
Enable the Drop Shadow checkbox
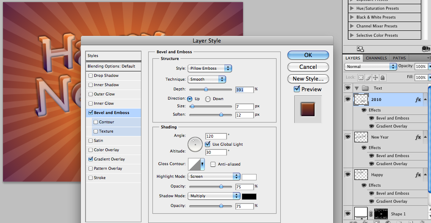(x=91, y=76)
